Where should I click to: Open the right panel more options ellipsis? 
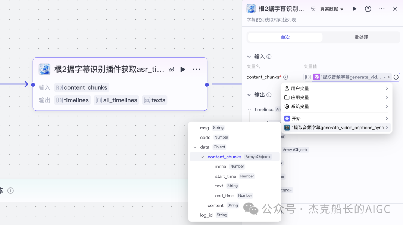click(381, 9)
